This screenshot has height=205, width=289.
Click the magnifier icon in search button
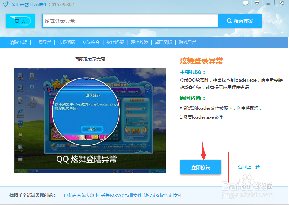coord(229,21)
